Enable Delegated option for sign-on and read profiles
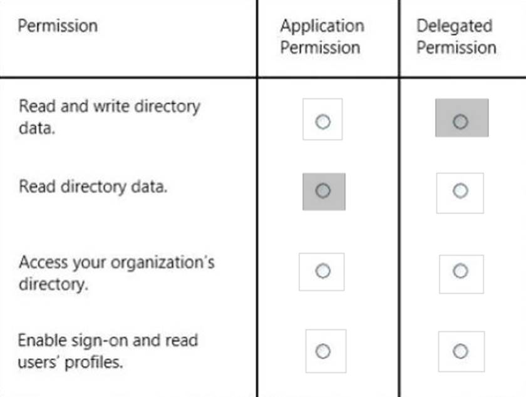526x397 pixels. click(460, 351)
